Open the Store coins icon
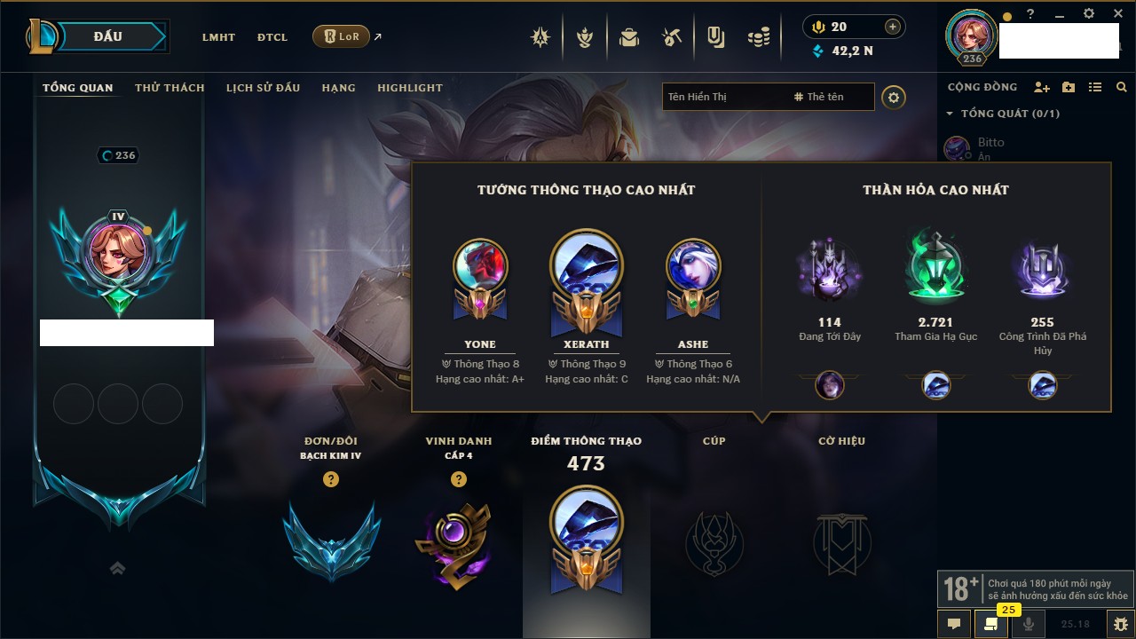Image resolution: width=1136 pixels, height=639 pixels. pos(758,37)
